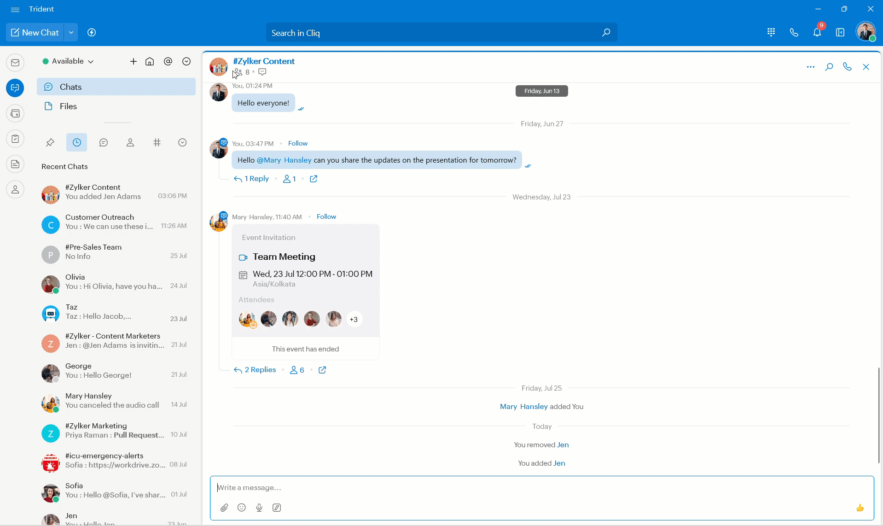Open the phone calls icon in top bar
Viewport: 883px width, 526px height.
[794, 32]
